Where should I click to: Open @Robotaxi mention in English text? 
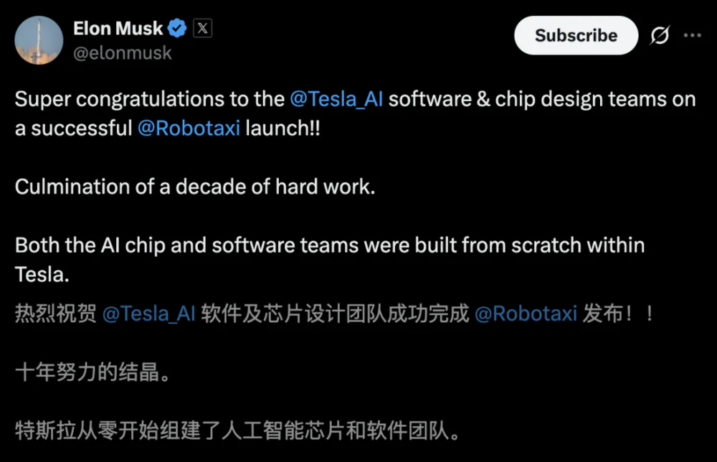(189, 129)
